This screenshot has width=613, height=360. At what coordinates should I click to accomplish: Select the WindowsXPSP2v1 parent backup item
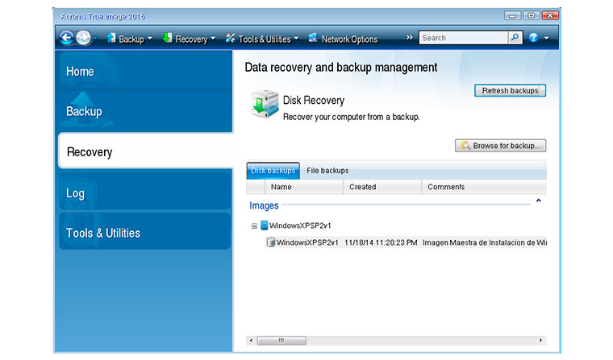(x=300, y=226)
